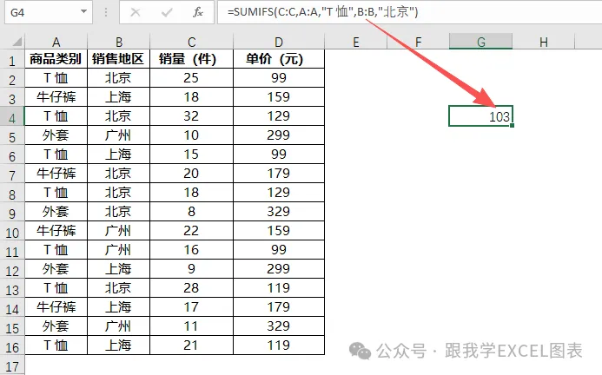602x375 pixels.
Task: Select column G header
Action: coord(480,42)
